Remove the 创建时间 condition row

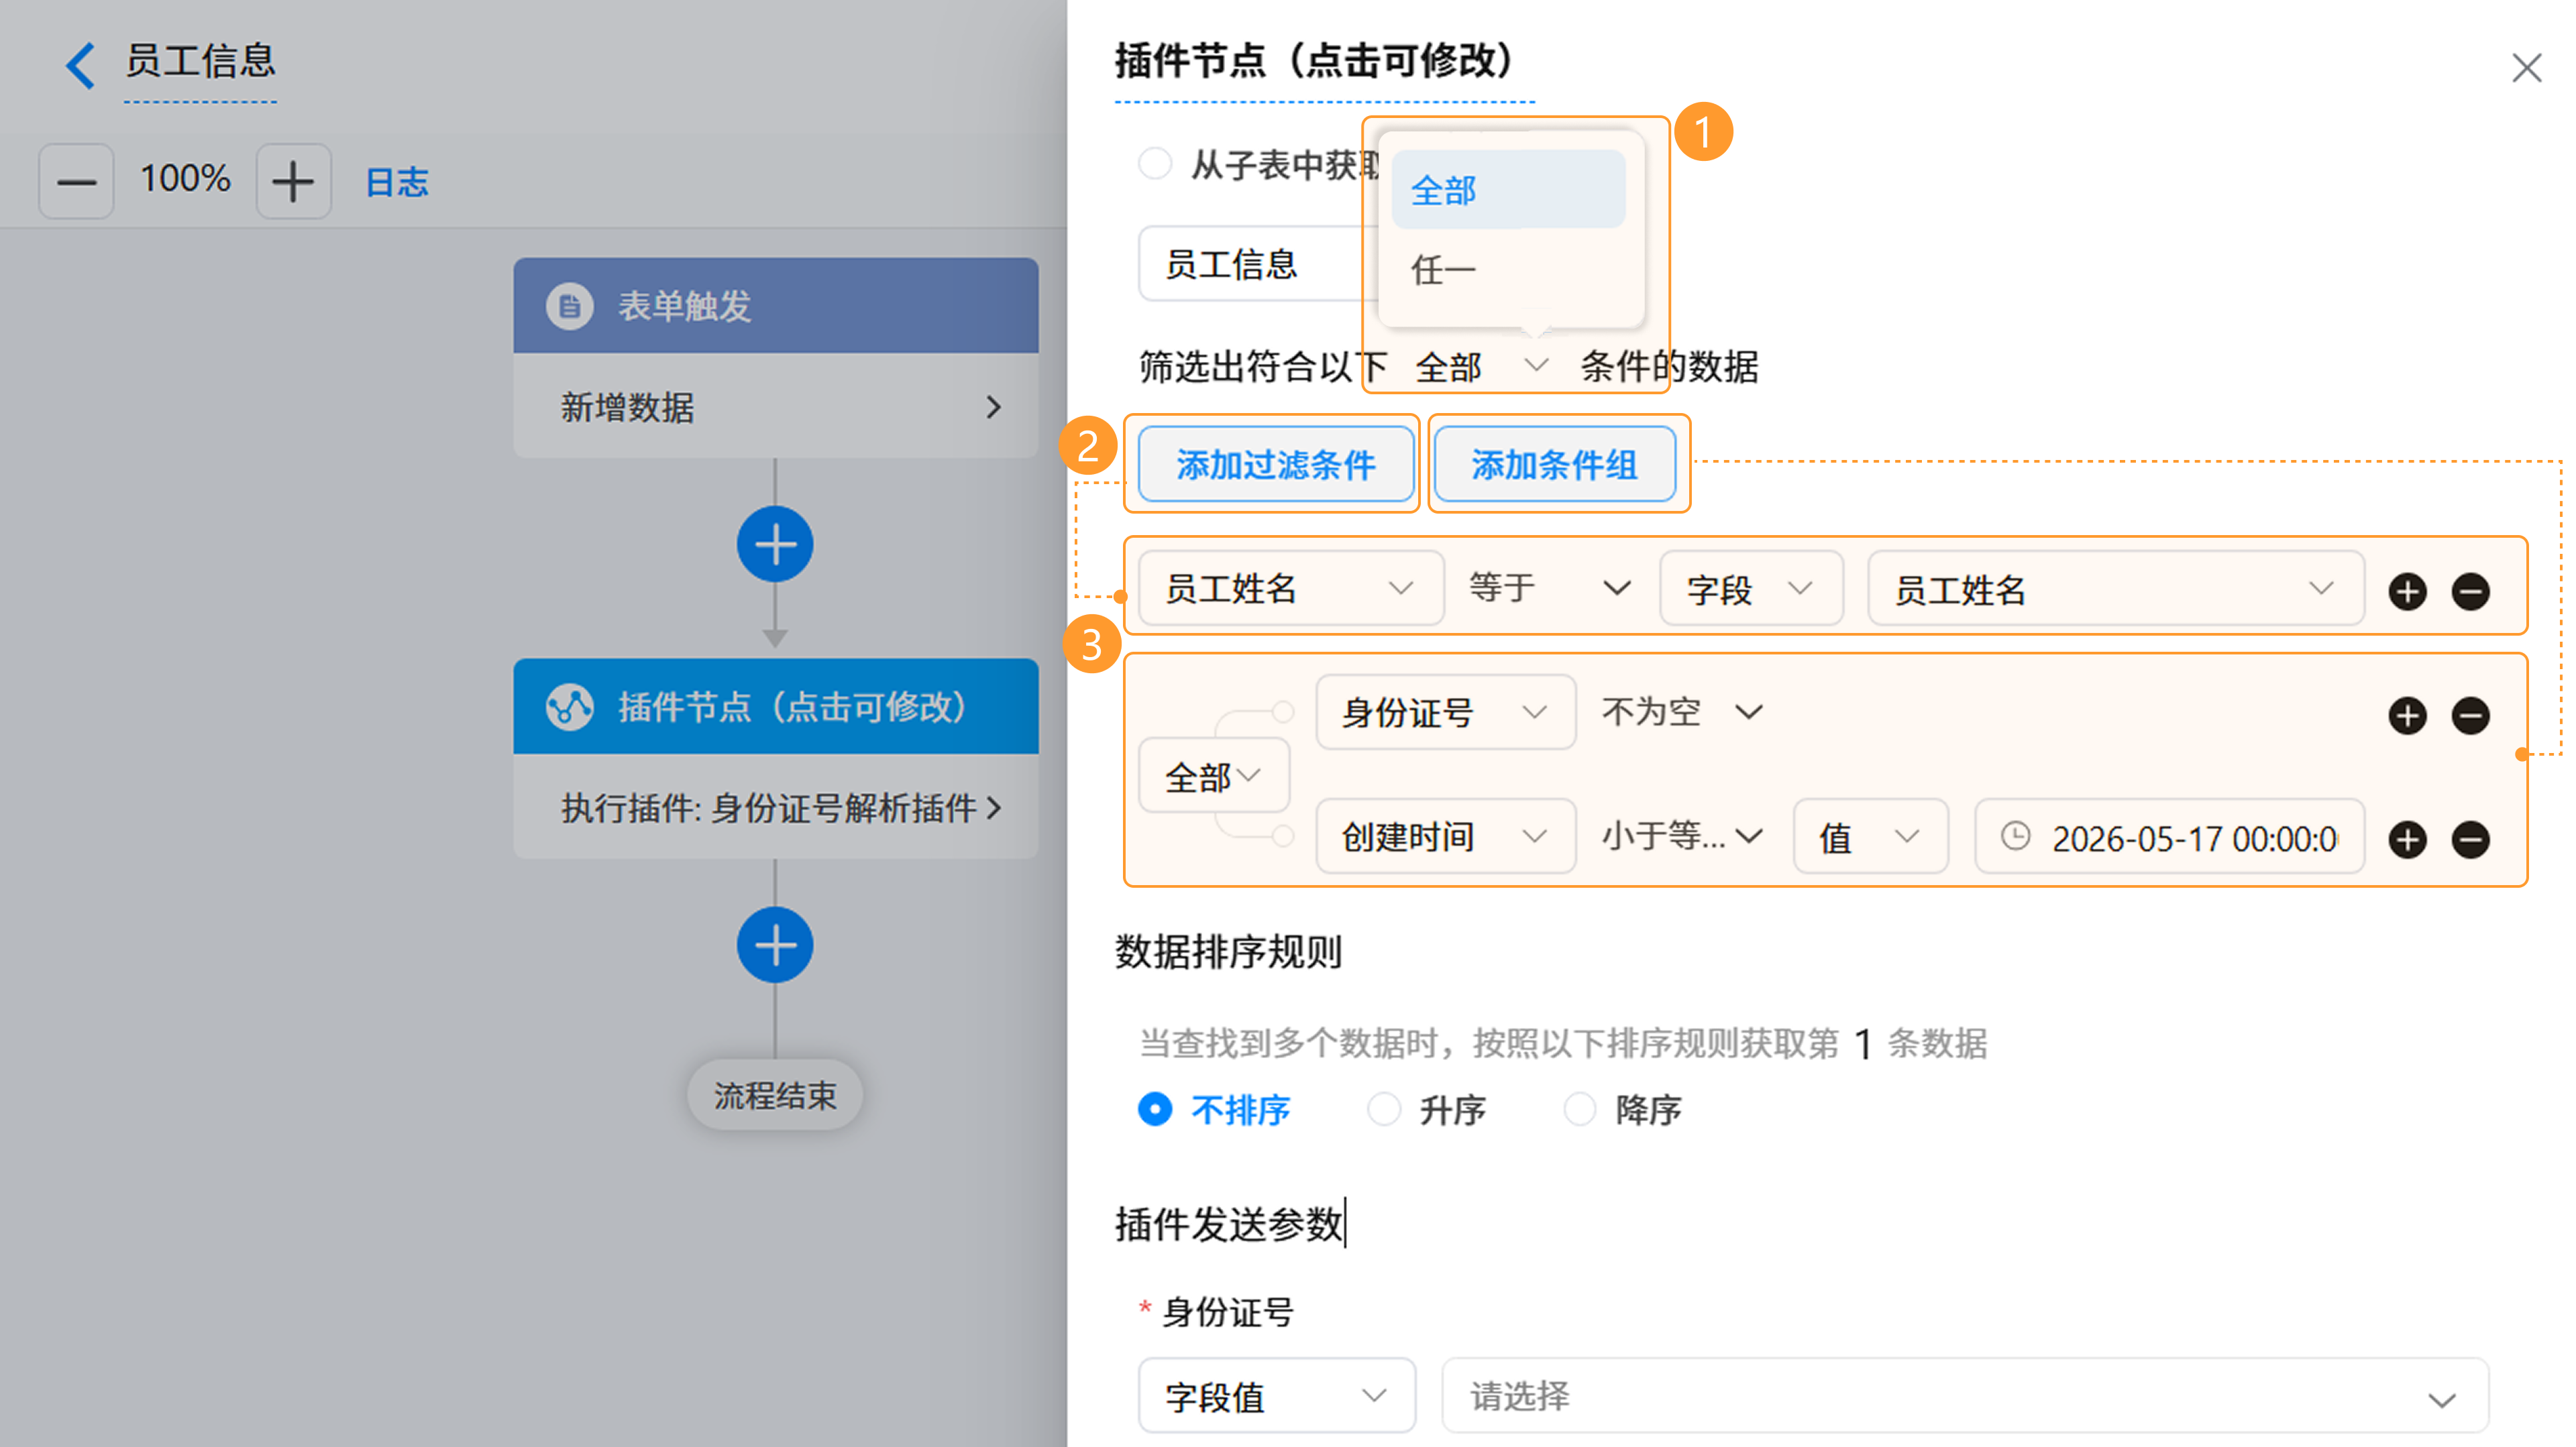pyautogui.click(x=2470, y=840)
